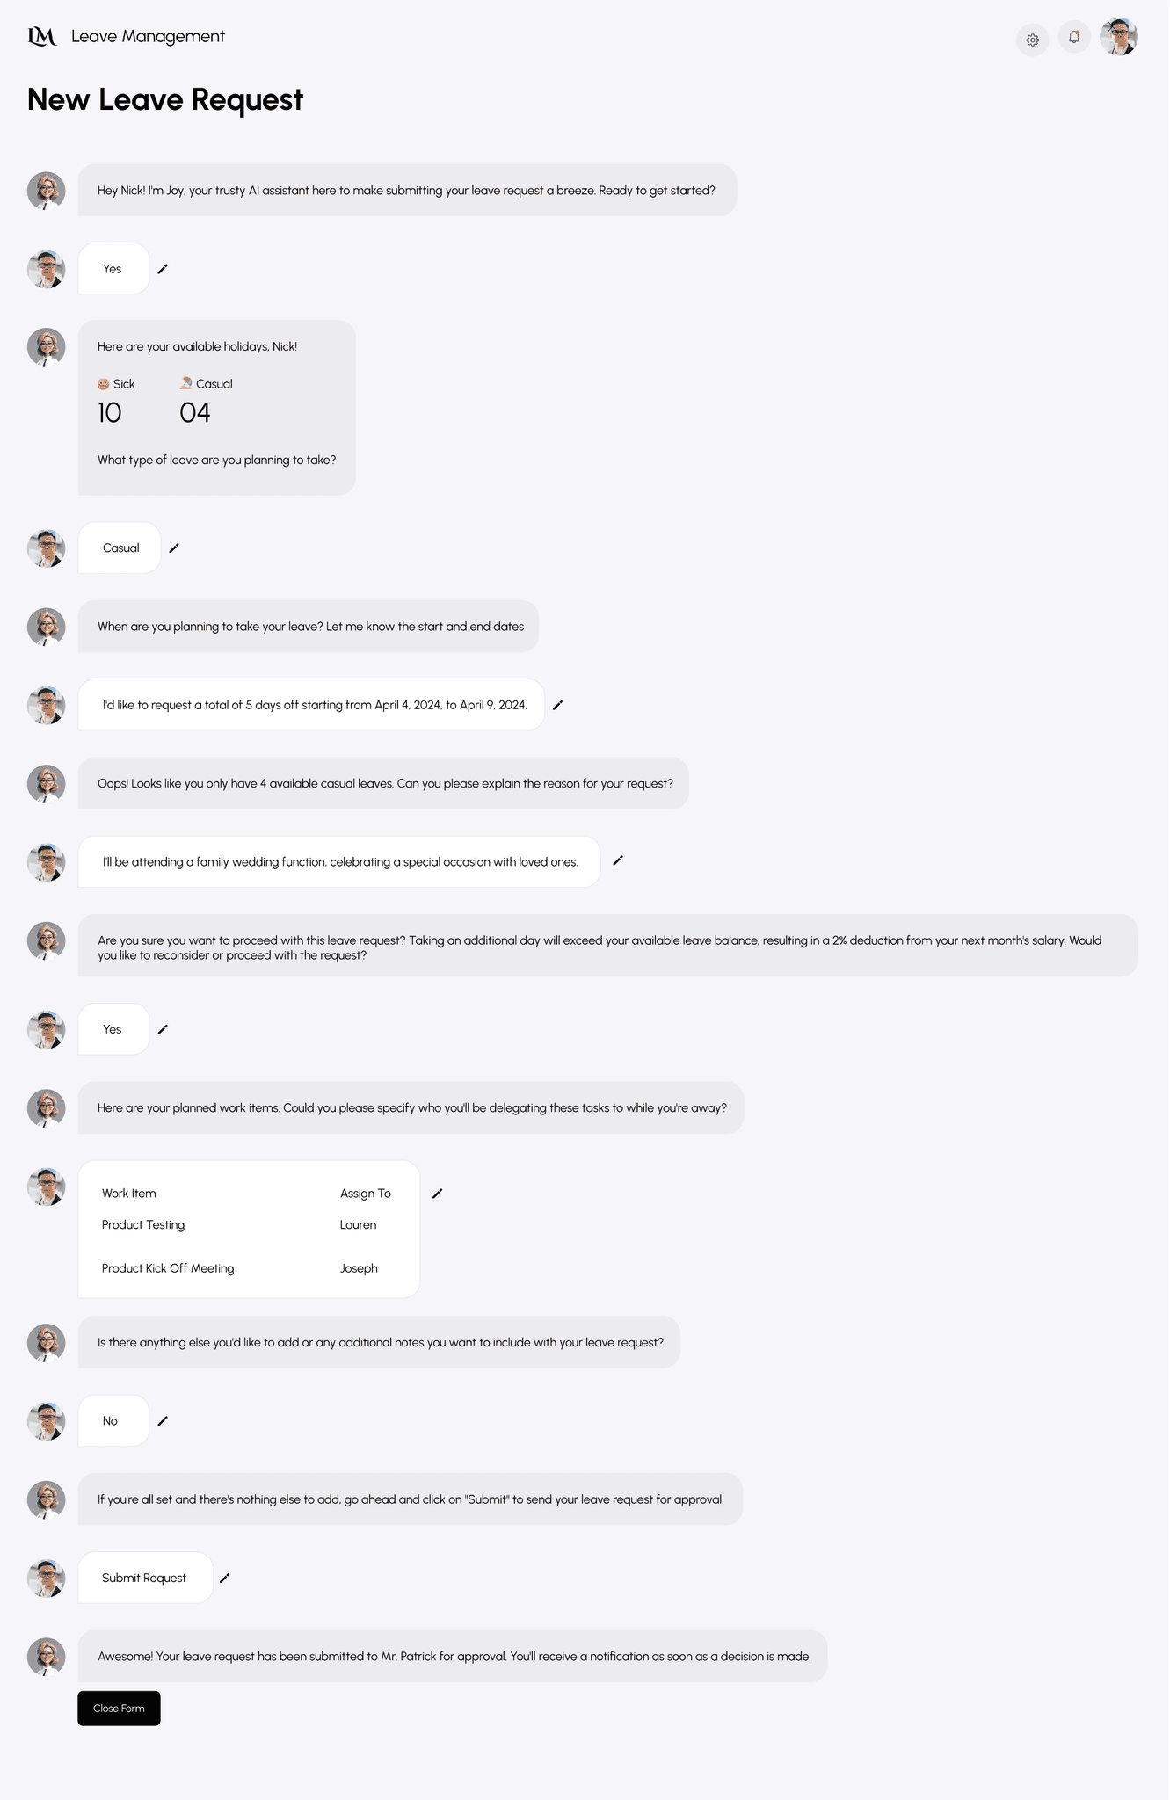Click Joy's avatar beside the greeting message
The width and height of the screenshot is (1170, 1800).
coord(46,191)
